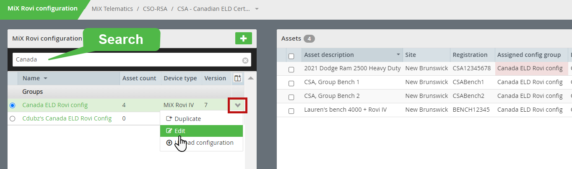Expand the breadcrumb organisation dropdown arrow
Viewport: 572px width, 169px height.
coord(257,9)
